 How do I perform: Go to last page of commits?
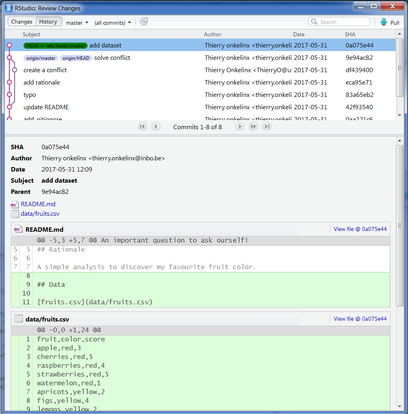(267, 127)
